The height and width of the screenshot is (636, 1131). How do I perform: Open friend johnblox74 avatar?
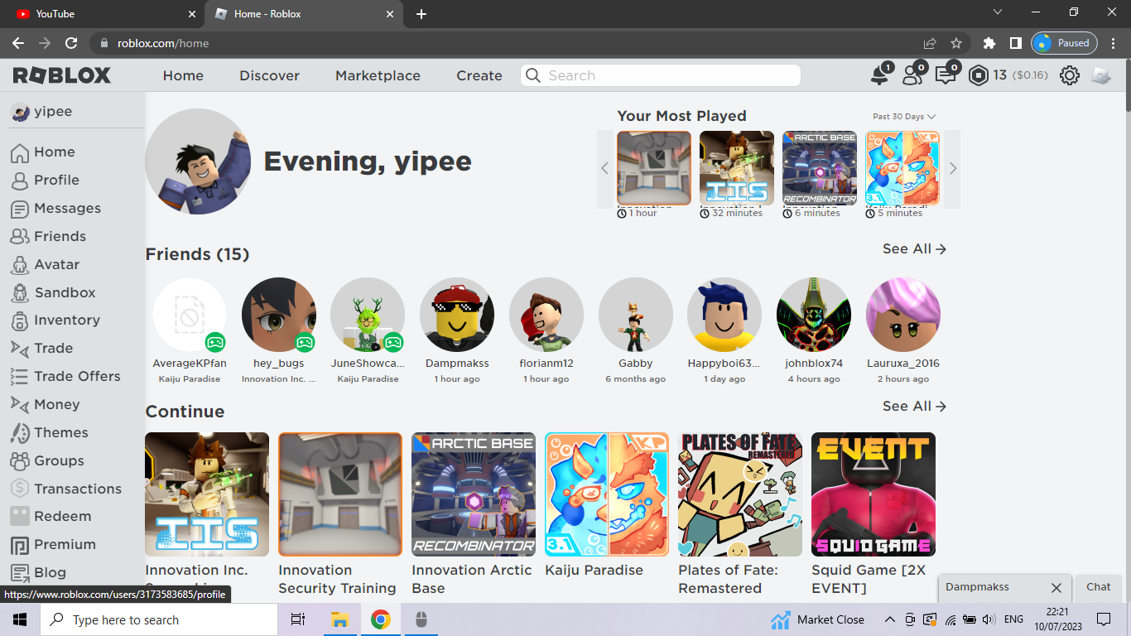pos(814,315)
